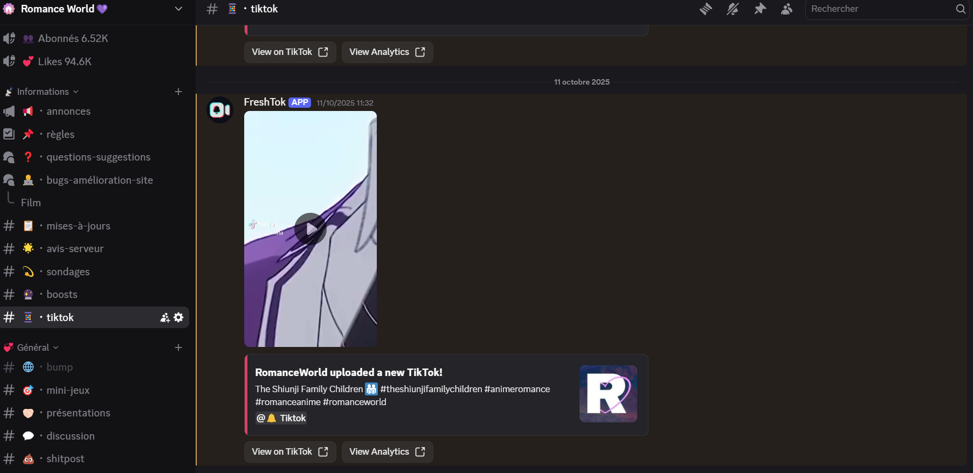
Task: Create channel in Général category
Action: pos(178,347)
